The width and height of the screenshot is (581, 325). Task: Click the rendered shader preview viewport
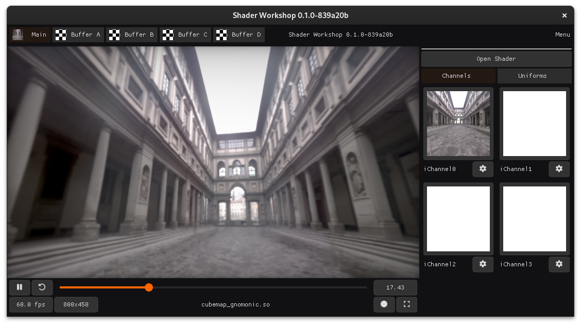(213, 162)
